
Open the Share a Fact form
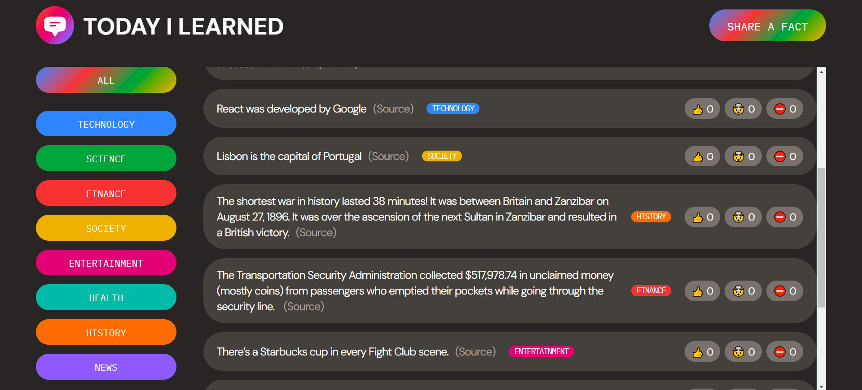767,26
